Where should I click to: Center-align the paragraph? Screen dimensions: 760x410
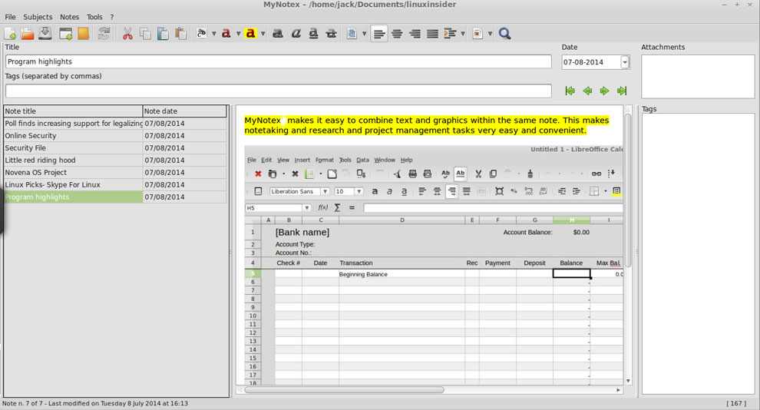(x=397, y=34)
